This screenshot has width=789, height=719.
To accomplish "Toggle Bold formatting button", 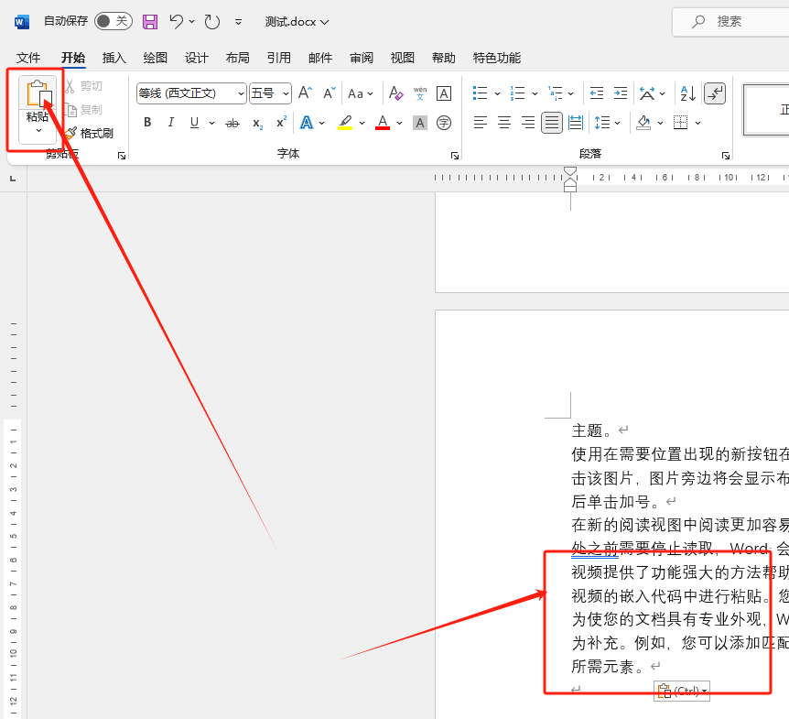I will 147,123.
